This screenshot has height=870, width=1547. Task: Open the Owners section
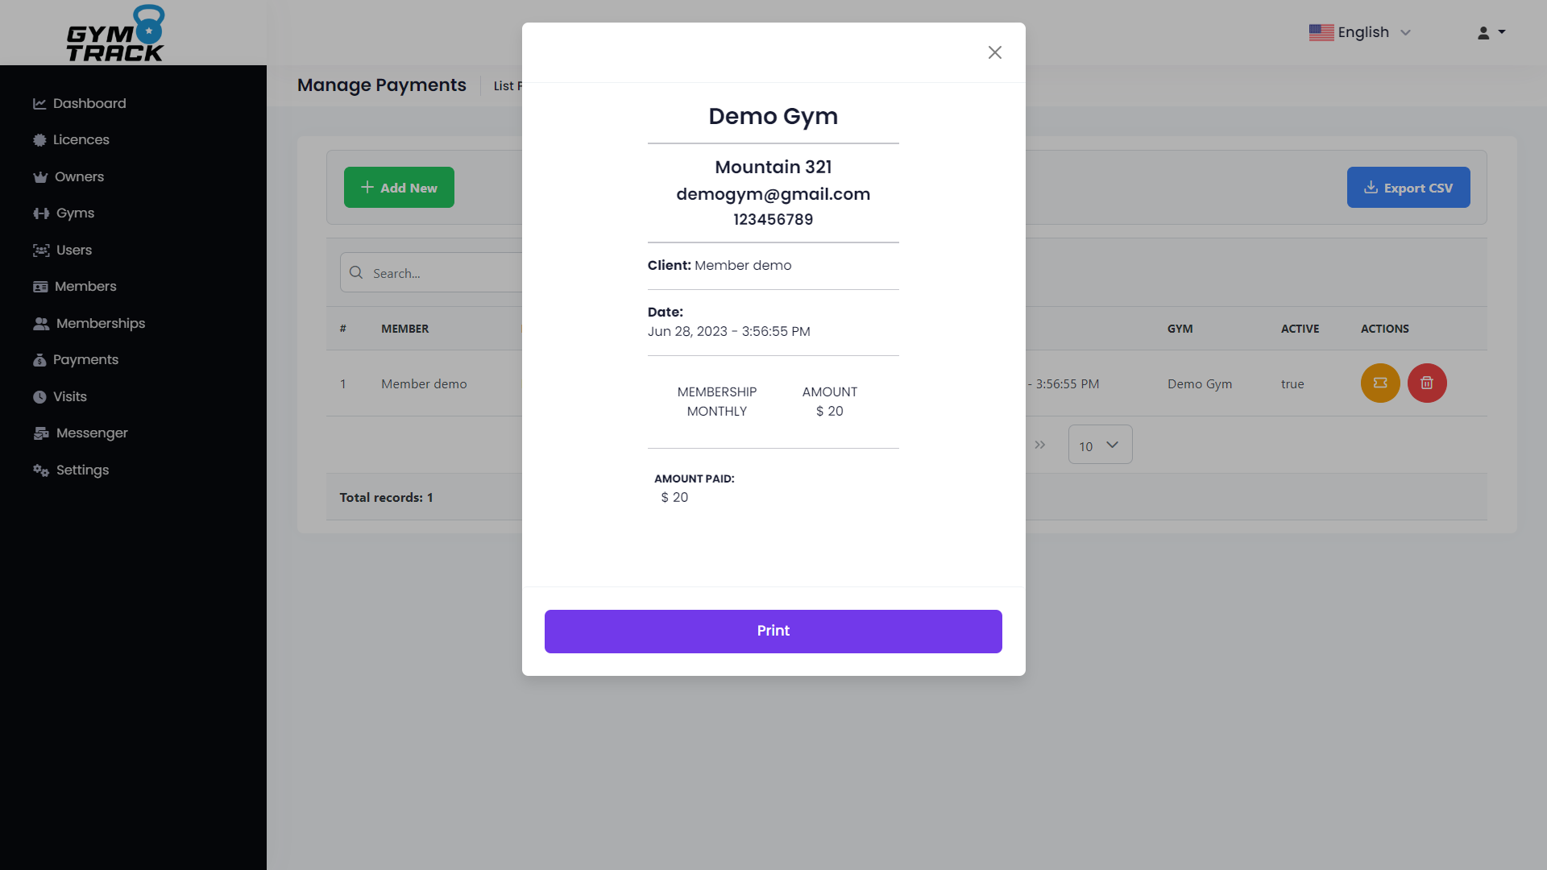[x=78, y=176]
